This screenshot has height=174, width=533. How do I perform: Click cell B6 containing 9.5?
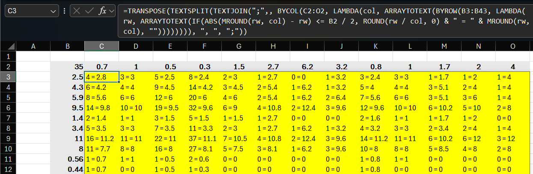pos(67,108)
